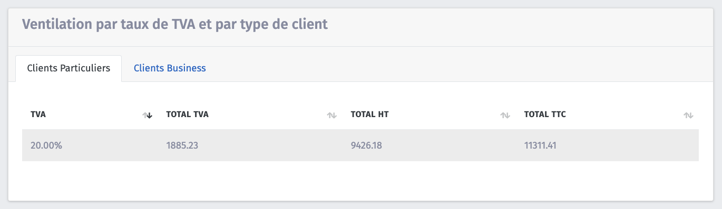Click blank area below the 20.00% row
The height and width of the screenshot is (209, 722).
(x=360, y=179)
